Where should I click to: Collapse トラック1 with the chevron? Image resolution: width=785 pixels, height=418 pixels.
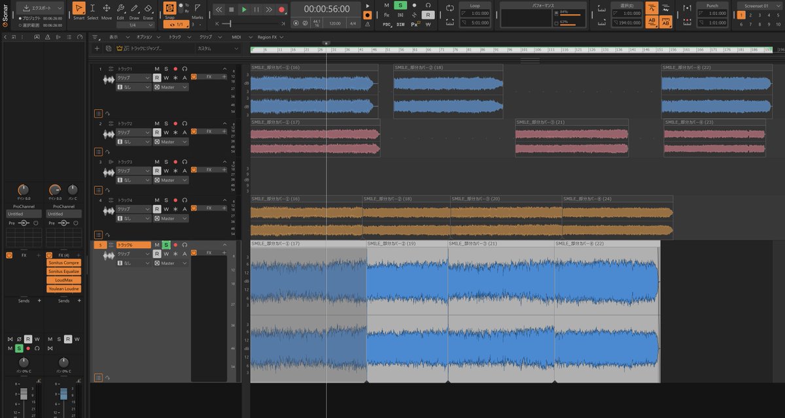click(225, 69)
